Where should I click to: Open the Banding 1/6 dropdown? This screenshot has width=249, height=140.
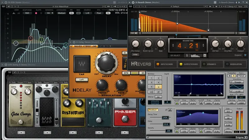50,13
